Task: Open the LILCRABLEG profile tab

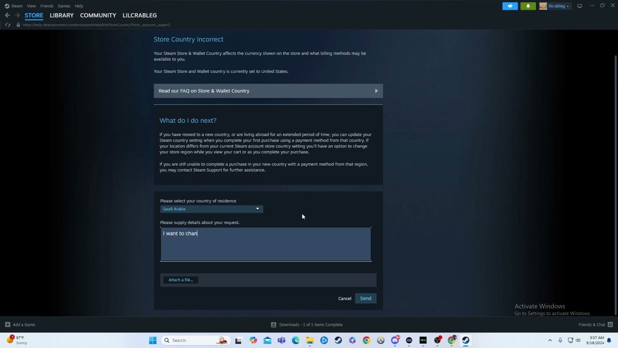Action: tap(140, 15)
